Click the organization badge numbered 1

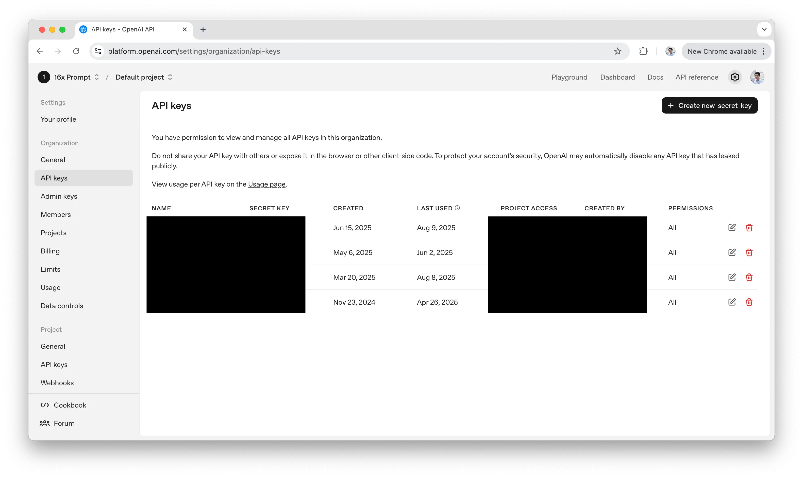44,77
